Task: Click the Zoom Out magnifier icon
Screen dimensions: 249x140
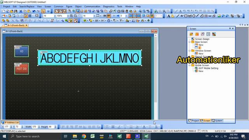Action: 75,16
